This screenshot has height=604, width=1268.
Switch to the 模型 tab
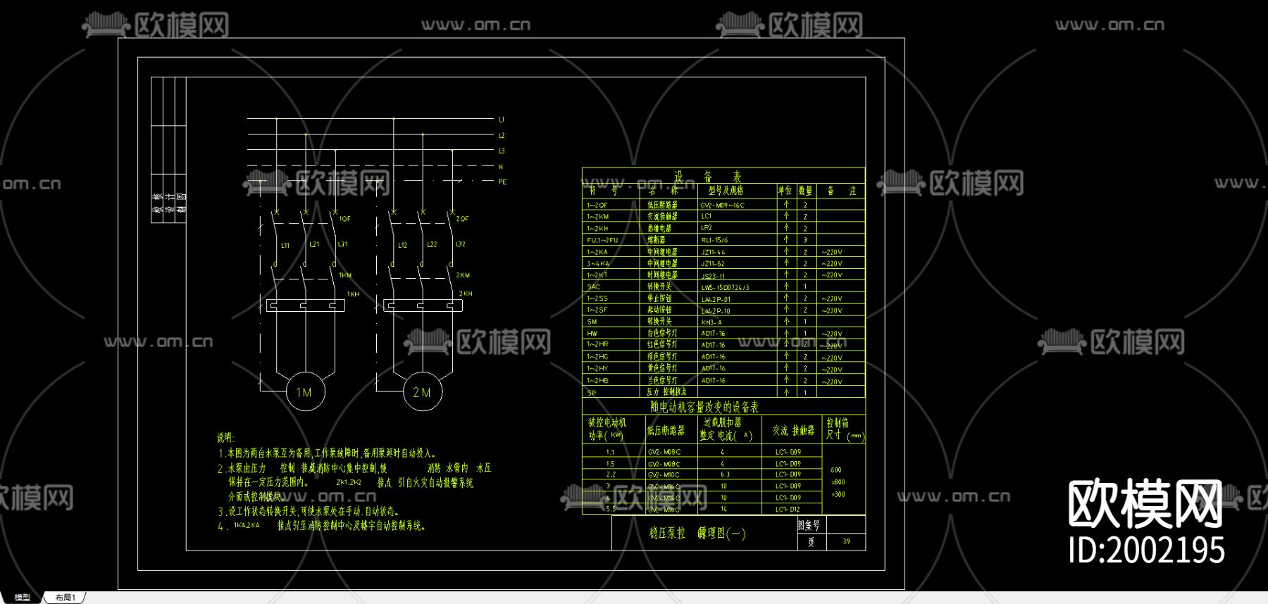click(x=23, y=598)
